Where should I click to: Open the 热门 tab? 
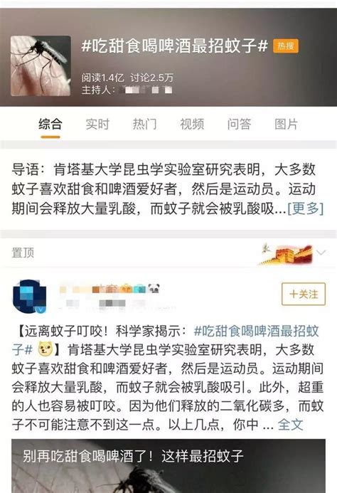(x=144, y=124)
